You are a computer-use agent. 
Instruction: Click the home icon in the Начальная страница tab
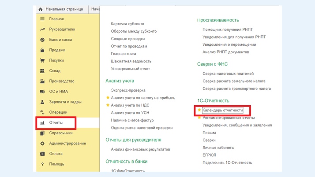click(41, 9)
